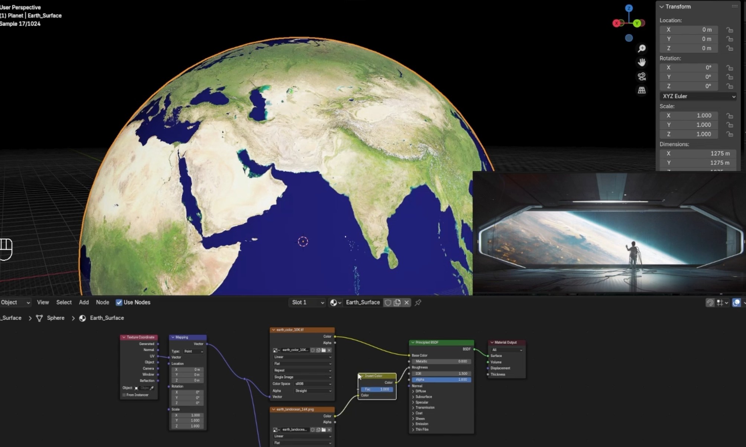Screen dimensions: 746x447
Task: Toggle lock on Location X
Action: [x=730, y=30]
